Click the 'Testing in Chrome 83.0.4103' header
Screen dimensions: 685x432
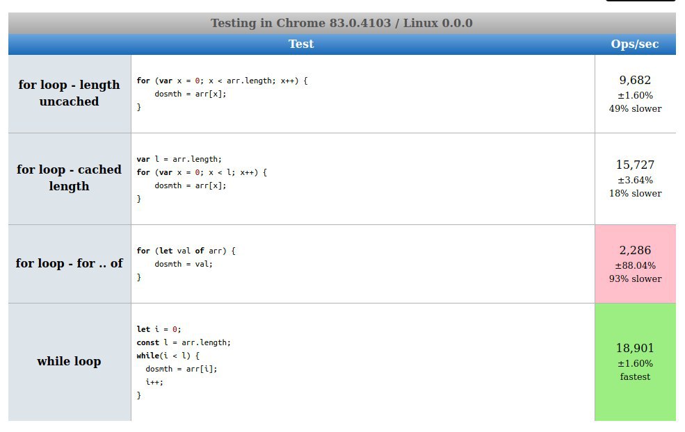[x=341, y=23]
